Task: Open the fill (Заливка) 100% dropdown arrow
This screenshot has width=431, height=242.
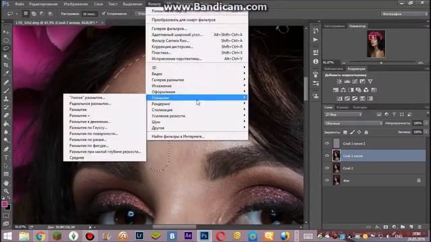Action: [426, 132]
